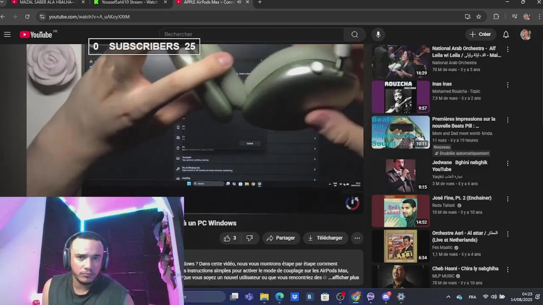Open Dropbox from taskbar
The width and height of the screenshot is (543, 305).
pyautogui.click(x=294, y=297)
